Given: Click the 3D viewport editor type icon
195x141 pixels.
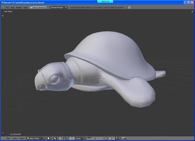Looking at the screenshot, I should (3, 138).
